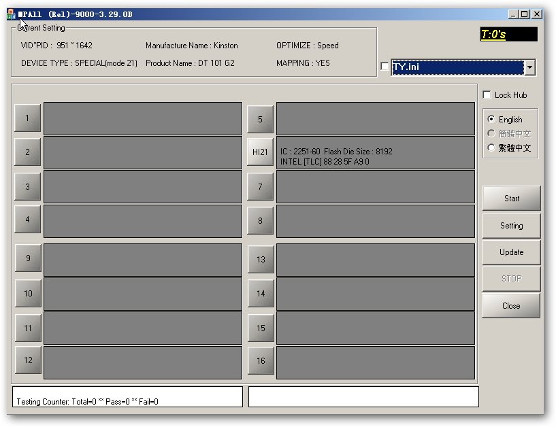Click port slot button 9
The image size is (556, 427).
pyautogui.click(x=28, y=258)
